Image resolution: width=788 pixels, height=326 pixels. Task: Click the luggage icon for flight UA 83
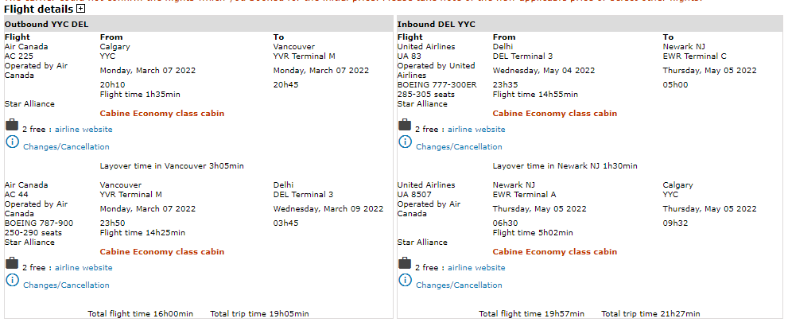click(404, 125)
